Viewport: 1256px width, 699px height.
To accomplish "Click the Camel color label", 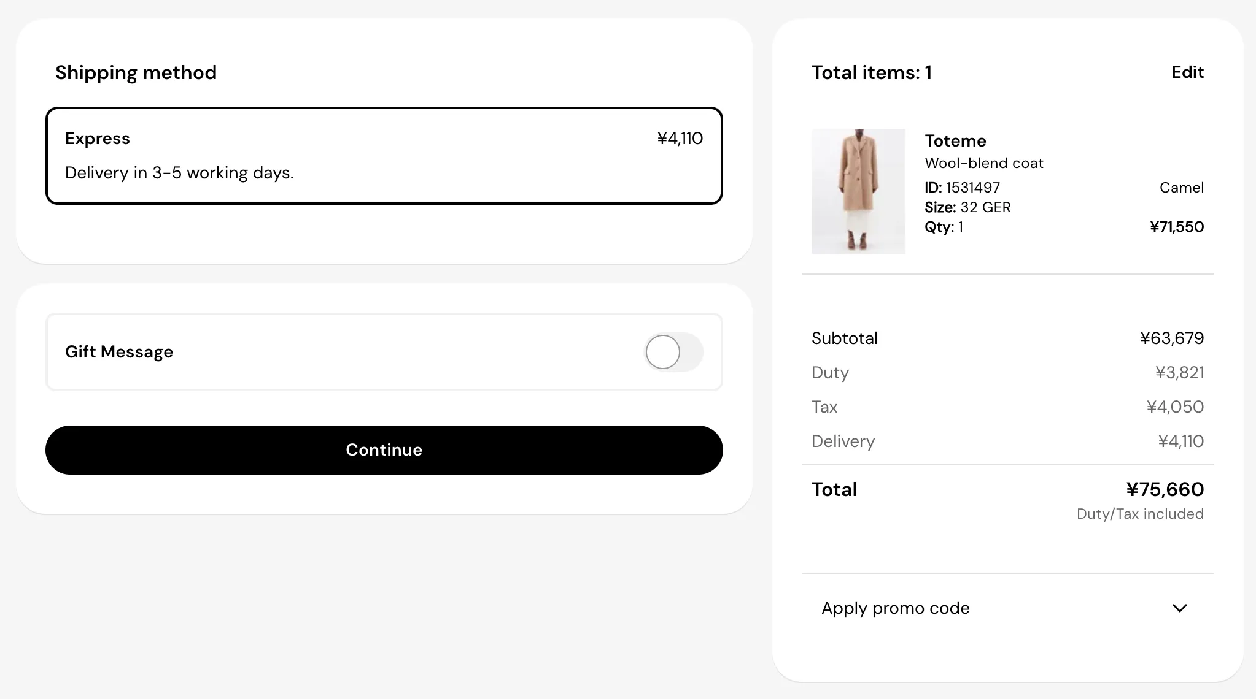I will point(1181,188).
